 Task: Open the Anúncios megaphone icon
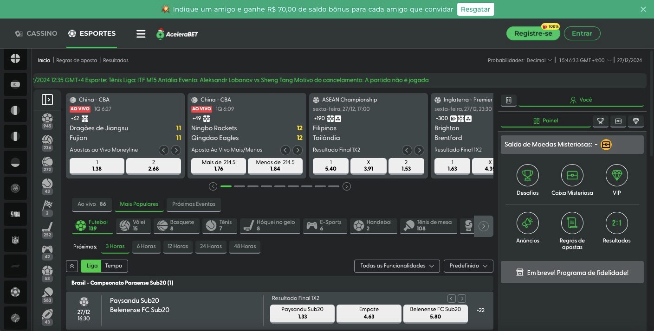pyautogui.click(x=528, y=223)
